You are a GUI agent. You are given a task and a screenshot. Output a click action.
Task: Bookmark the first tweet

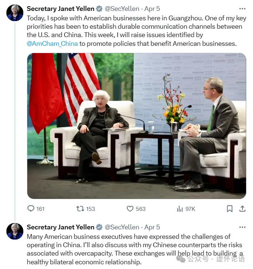tap(230, 209)
